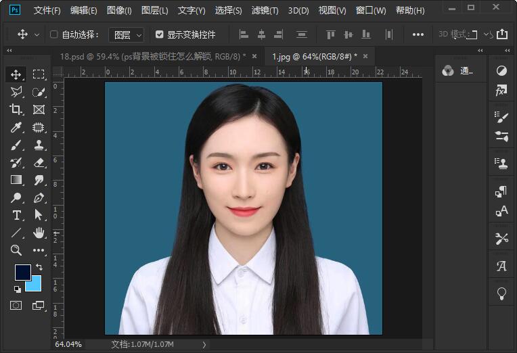Image resolution: width=517 pixels, height=353 pixels.
Task: Select the Brush tool
Action: pos(16,145)
